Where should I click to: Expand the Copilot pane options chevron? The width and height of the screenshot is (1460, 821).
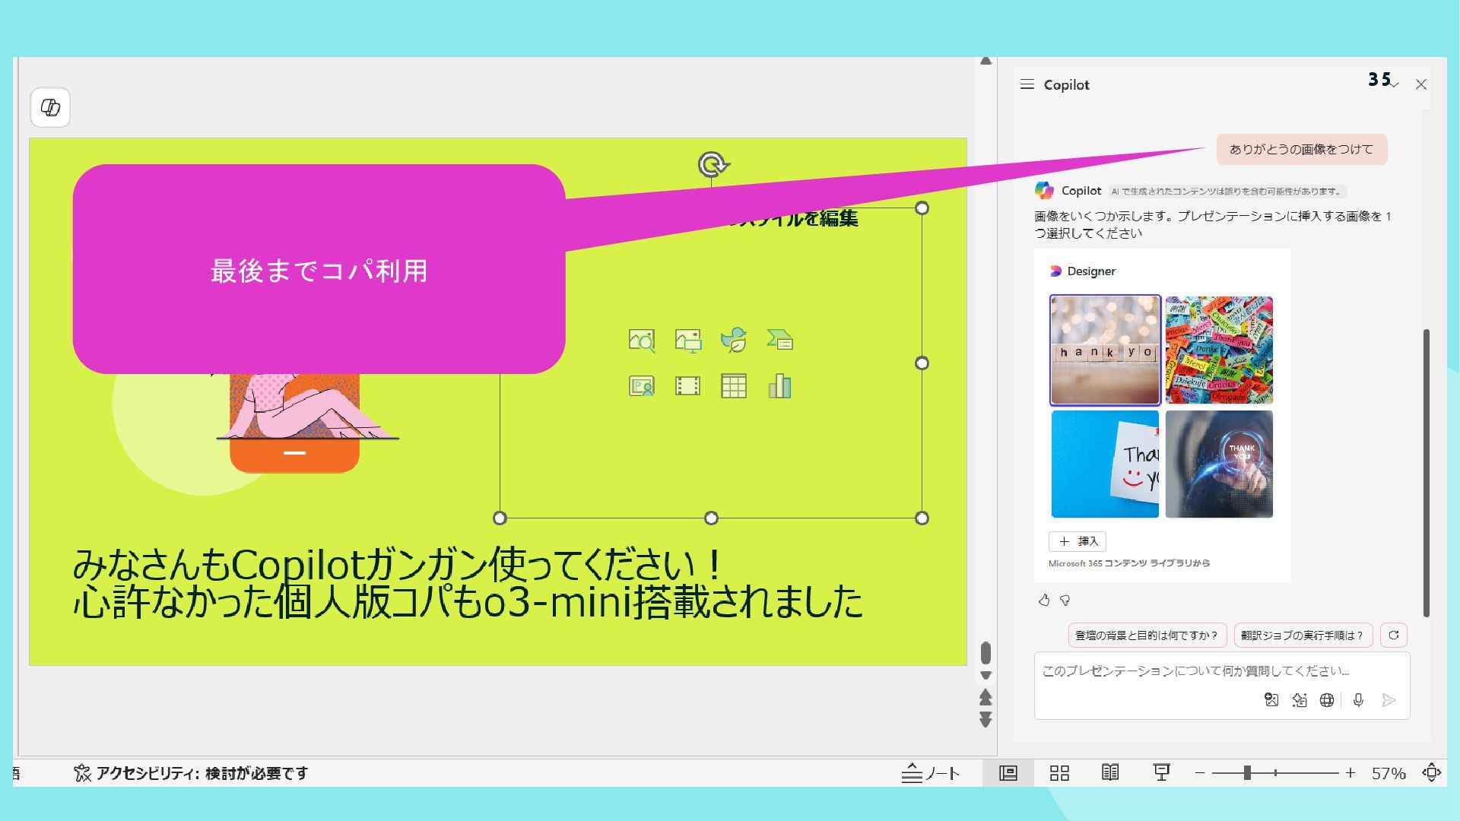1394,85
